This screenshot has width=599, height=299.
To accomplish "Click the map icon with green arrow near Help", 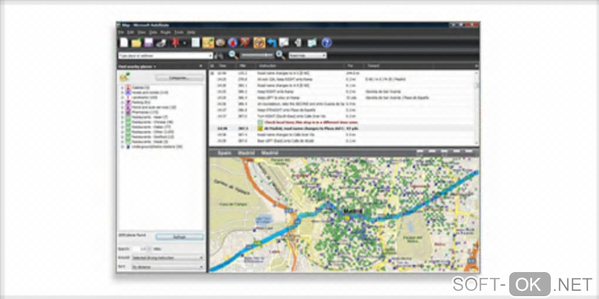I will tap(312, 43).
